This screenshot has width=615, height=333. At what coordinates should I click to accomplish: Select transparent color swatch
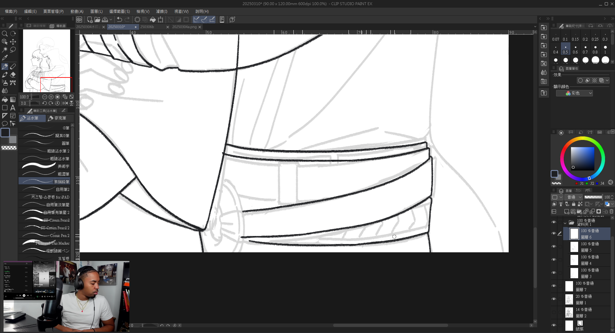click(9, 148)
